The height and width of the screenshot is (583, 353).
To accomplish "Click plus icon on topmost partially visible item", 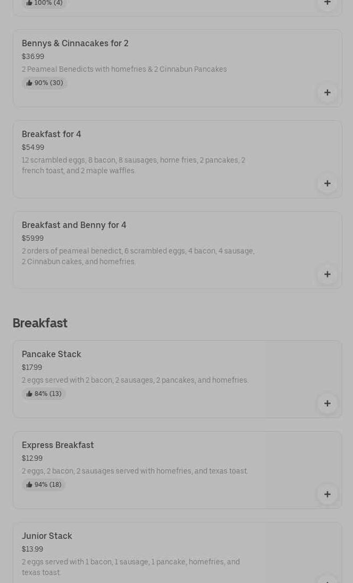I will point(327,3).
